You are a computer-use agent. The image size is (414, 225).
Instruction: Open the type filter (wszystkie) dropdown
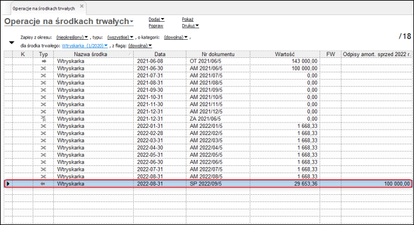[120, 37]
